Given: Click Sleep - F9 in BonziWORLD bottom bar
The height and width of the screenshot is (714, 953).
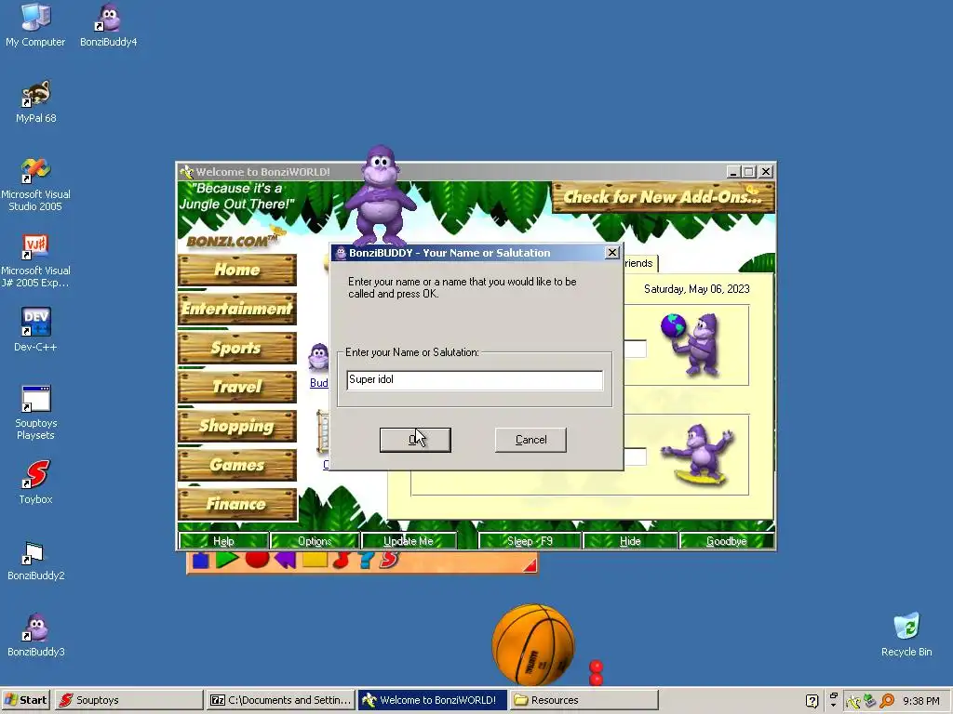Looking at the screenshot, I should pos(530,540).
